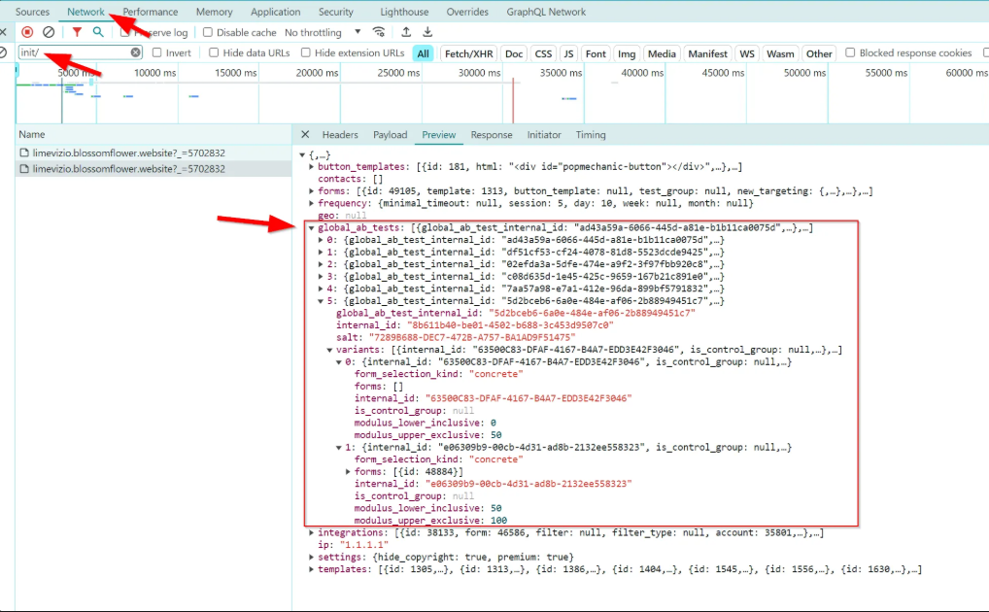Viewport: 989px width, 612px height.
Task: Go to Lighthouse panel
Action: coord(404,12)
